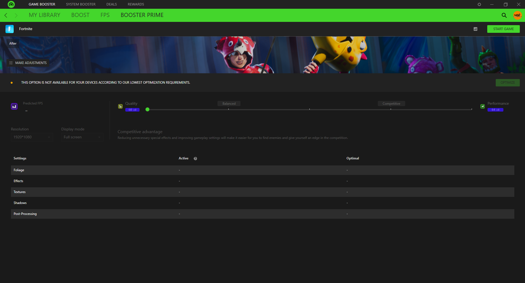
Task: Open the Active column help icon
Action: click(195, 159)
